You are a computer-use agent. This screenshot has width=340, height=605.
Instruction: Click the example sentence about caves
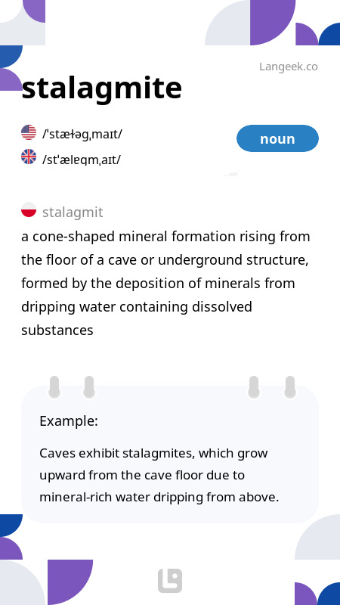[159, 475]
